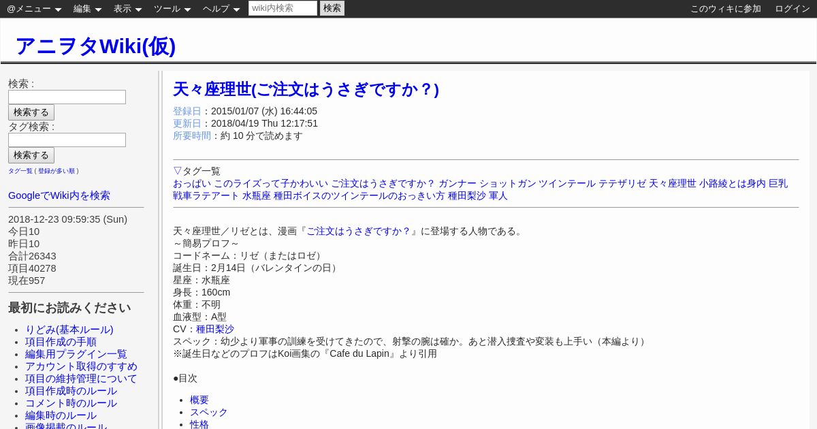Open the @メニュー dropdown menu
This screenshot has height=429, width=817.
34,9
